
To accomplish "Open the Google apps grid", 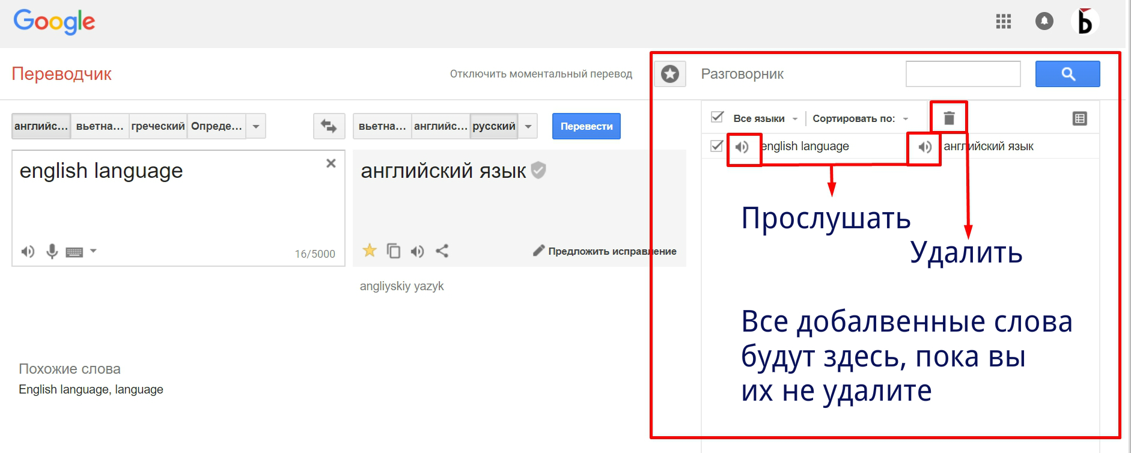I will [1004, 22].
